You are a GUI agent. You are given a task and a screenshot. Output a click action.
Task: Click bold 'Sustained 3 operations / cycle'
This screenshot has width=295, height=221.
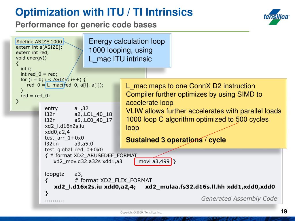[x=176, y=140]
